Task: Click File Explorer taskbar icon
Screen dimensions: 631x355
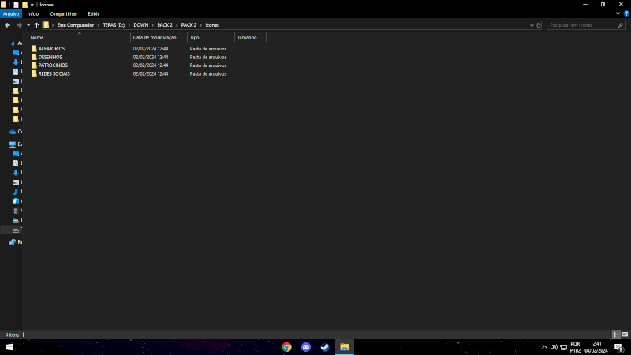Action: [x=345, y=347]
